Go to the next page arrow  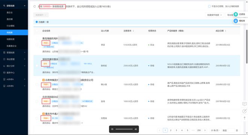205,130
